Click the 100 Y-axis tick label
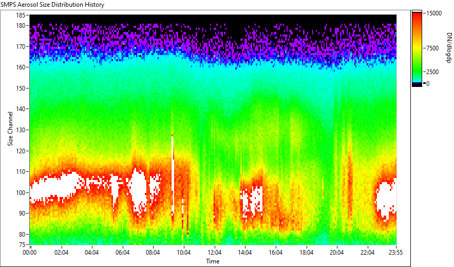 tap(21, 193)
